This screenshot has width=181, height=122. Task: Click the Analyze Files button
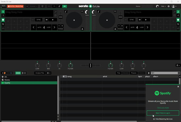(40, 73)
